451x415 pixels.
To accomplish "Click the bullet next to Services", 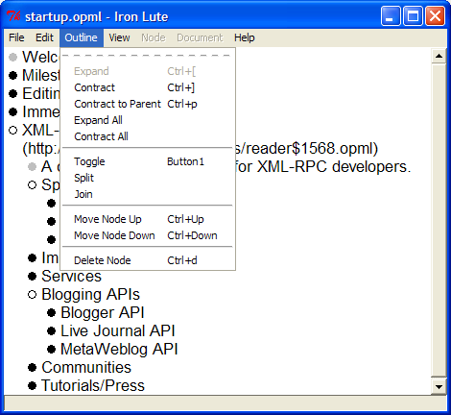I will click(32, 276).
